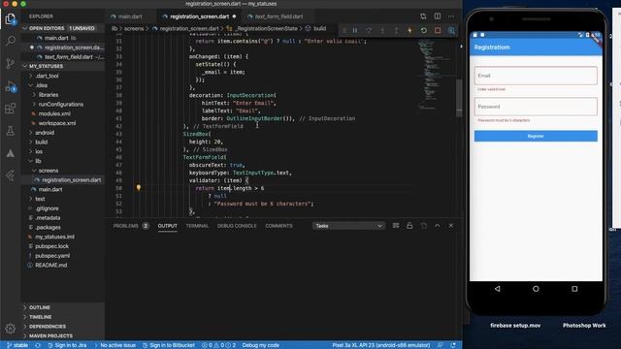Select the registration_screen.dart editor tab
621x349 pixels.
click(199, 16)
